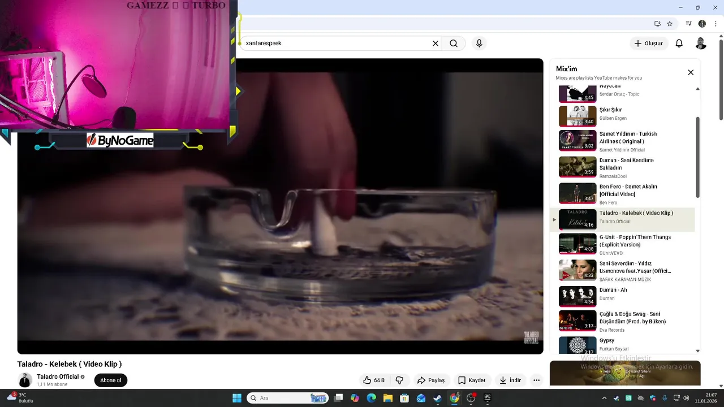Open Microsoft Store from taskbar
This screenshot has width=724, height=407.
click(404, 398)
